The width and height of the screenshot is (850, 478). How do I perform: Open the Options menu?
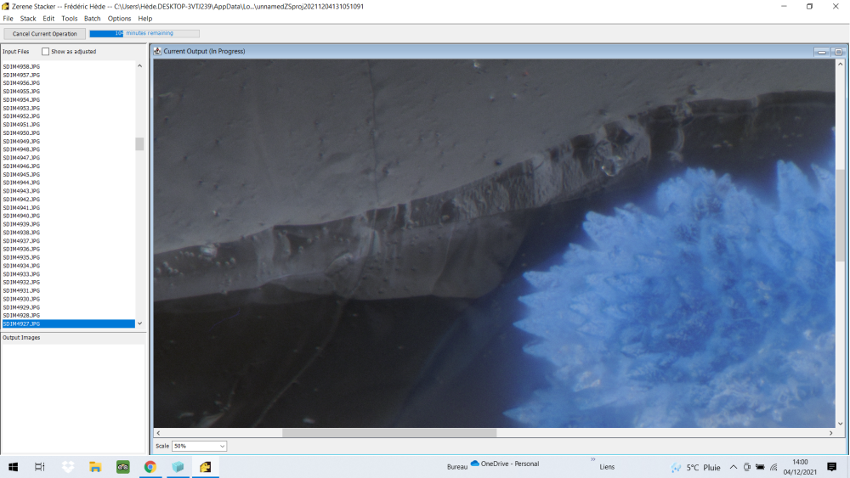[x=119, y=19]
